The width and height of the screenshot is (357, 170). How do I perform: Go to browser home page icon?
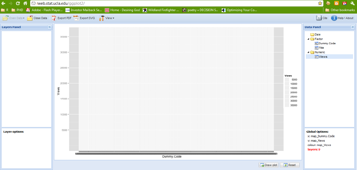[25, 3]
